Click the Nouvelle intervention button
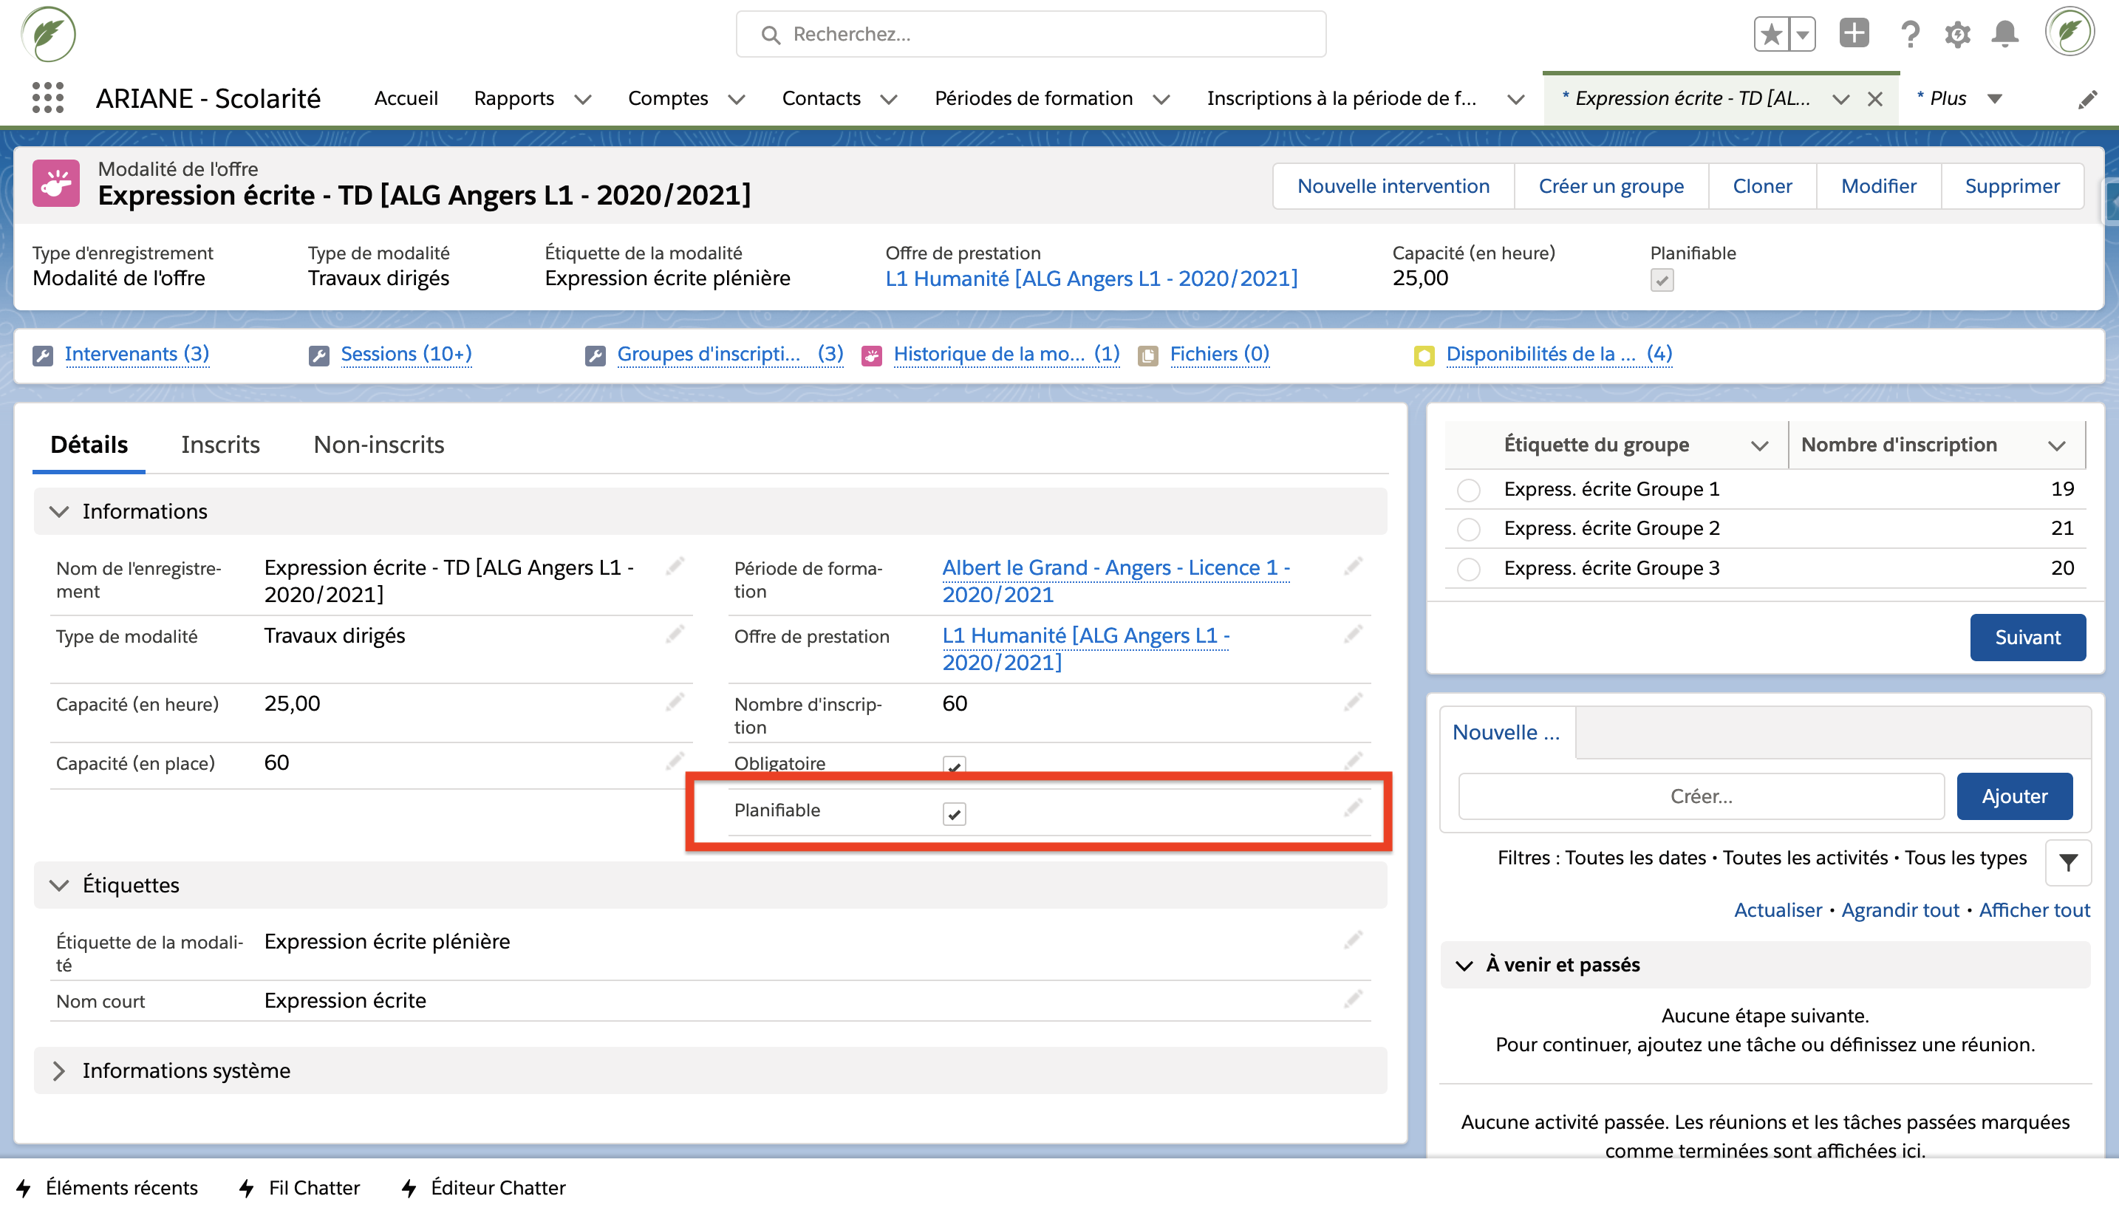The height and width of the screenshot is (1216, 2119). point(1392,186)
